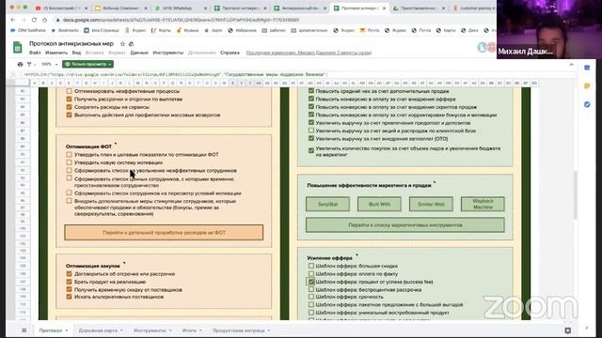Close the active Протокол антикриз browser tab

384,8
